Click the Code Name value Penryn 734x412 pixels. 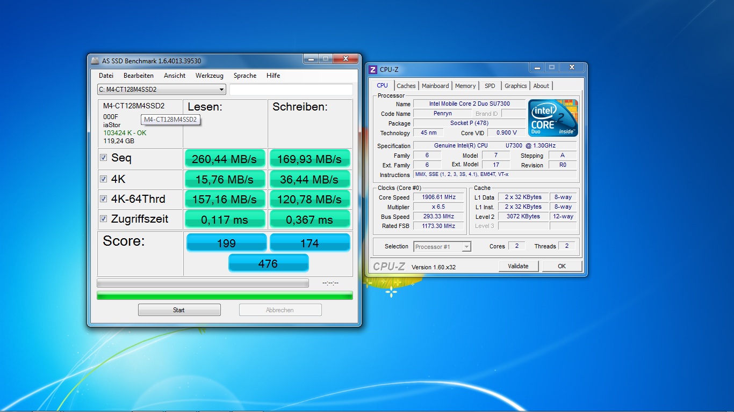443,114
